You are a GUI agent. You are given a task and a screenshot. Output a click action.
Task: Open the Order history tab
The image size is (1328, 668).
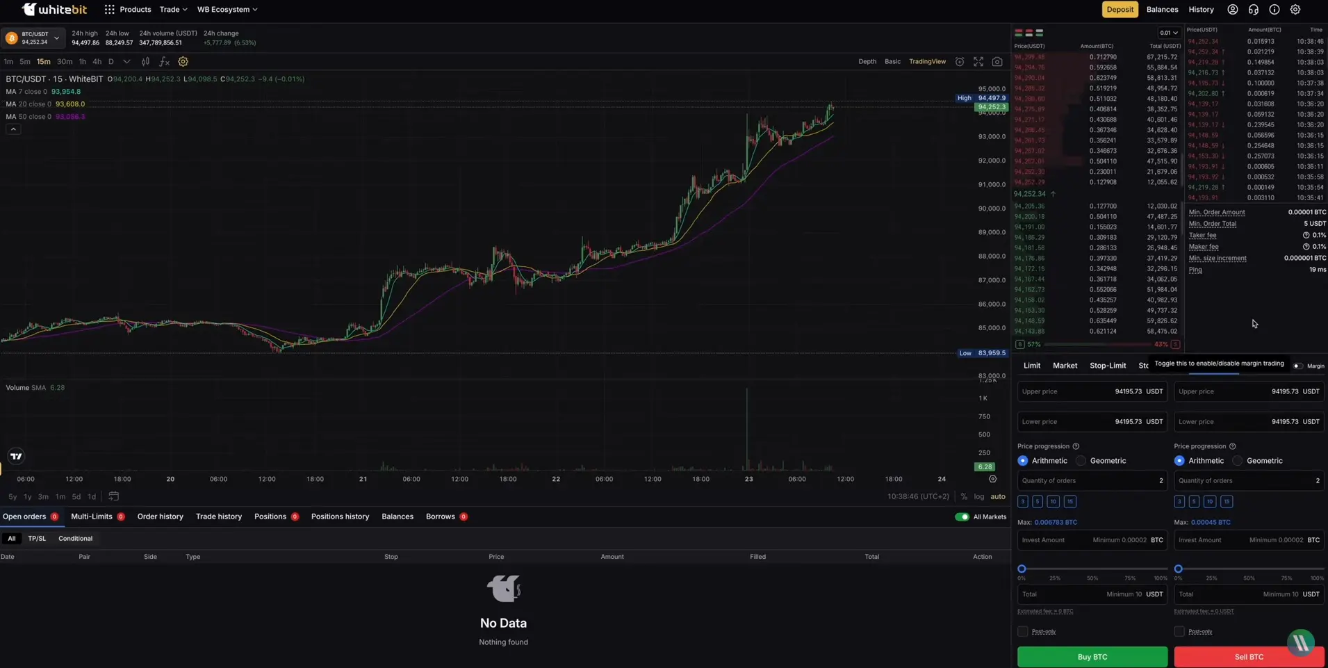tap(160, 516)
